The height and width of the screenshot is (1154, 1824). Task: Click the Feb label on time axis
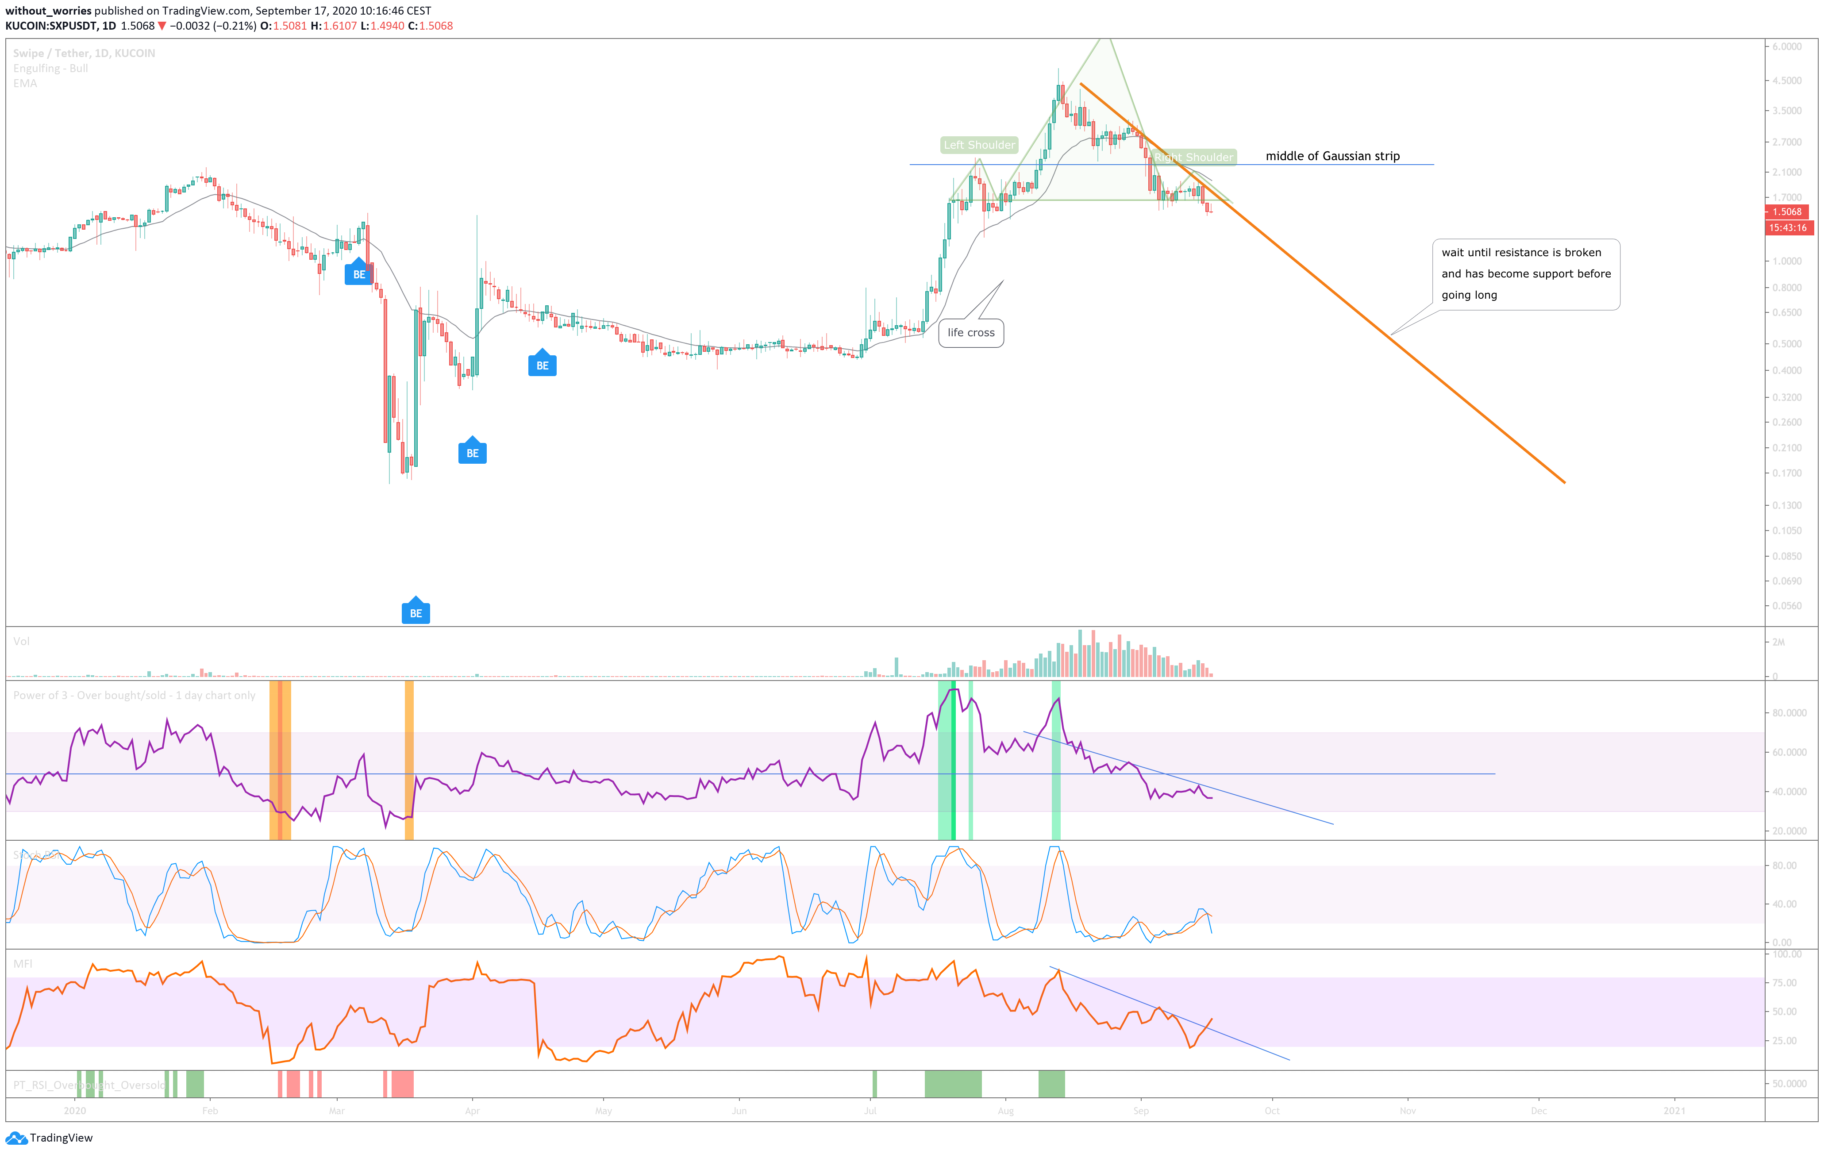click(x=210, y=1111)
